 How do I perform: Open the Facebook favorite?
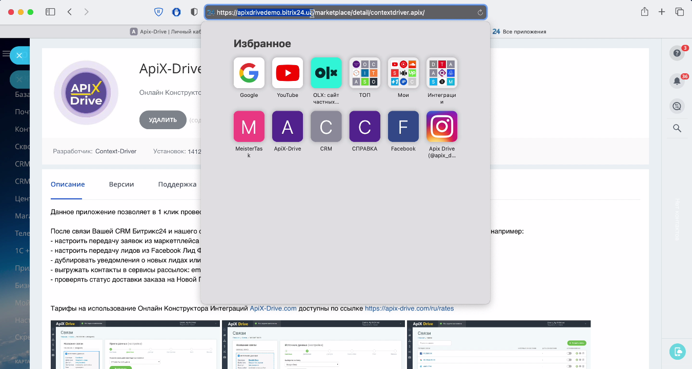click(x=403, y=127)
